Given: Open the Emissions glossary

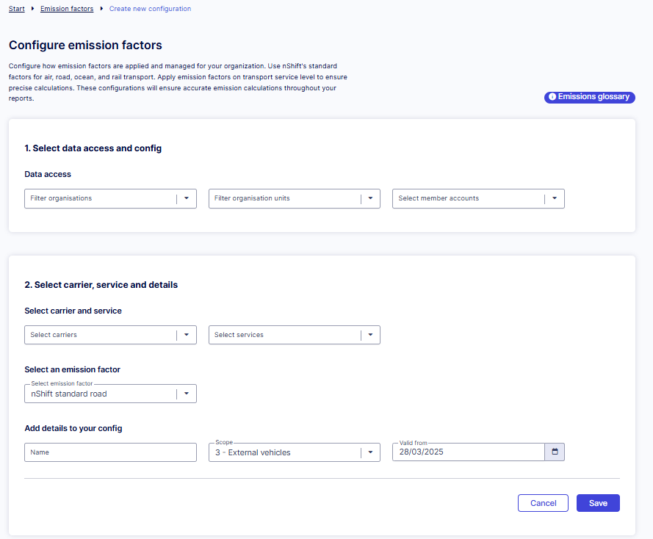Looking at the screenshot, I should coord(593,97).
